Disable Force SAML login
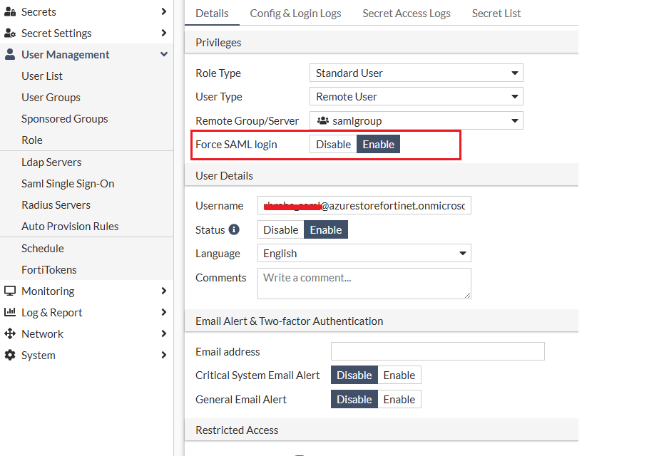Image resolution: width=659 pixels, height=456 pixels. (x=333, y=145)
